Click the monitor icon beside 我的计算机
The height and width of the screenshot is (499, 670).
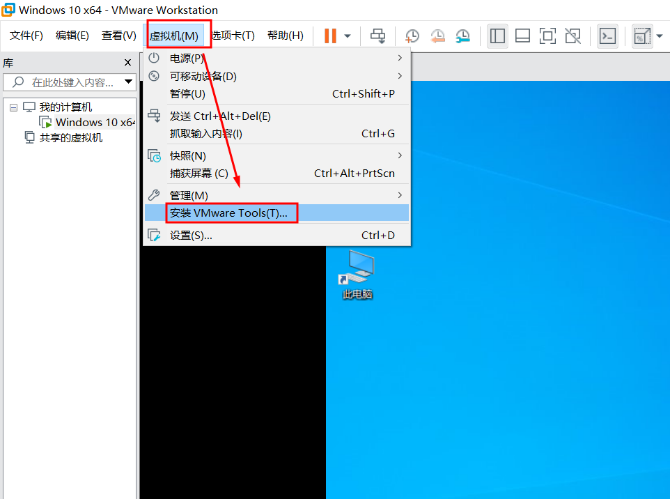29,107
